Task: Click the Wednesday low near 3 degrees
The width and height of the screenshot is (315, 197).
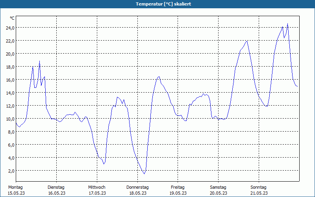Action: (104, 164)
